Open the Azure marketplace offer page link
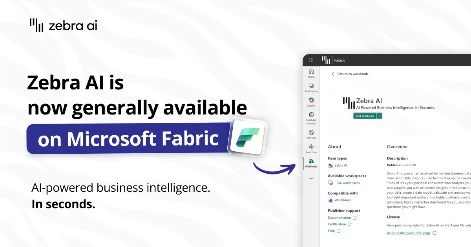Viewport: 471px width, 247px height. click(x=411, y=233)
